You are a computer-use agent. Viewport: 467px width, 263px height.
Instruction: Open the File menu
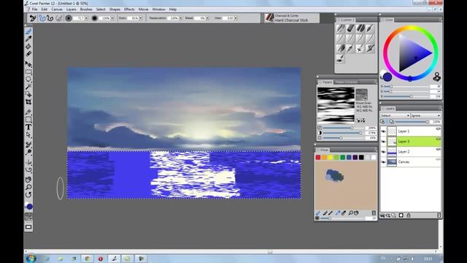[34, 9]
